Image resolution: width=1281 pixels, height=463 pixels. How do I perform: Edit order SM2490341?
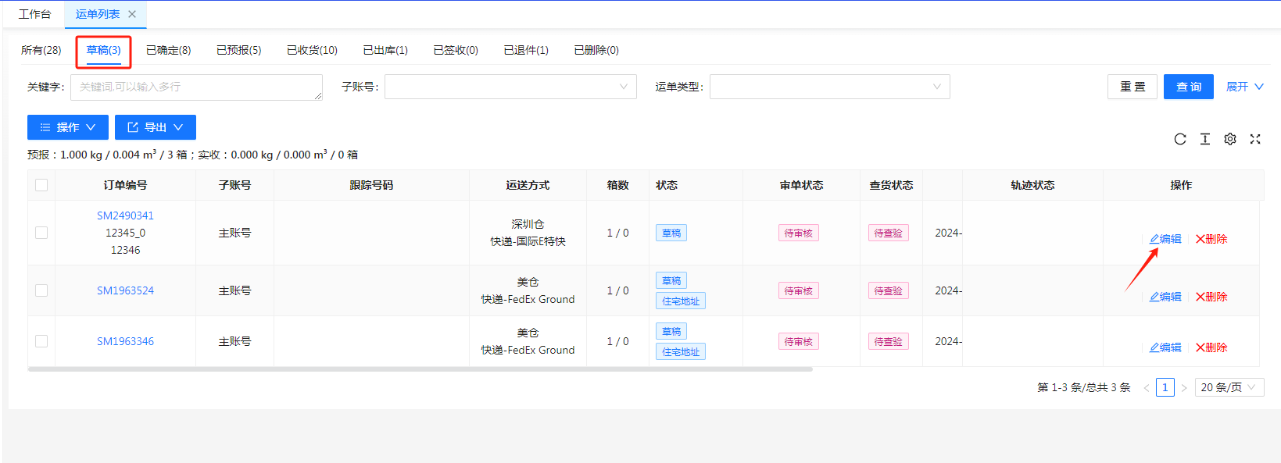[1165, 239]
